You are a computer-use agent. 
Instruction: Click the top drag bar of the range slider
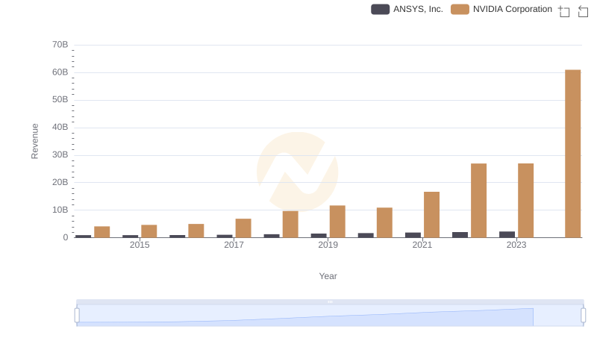(x=330, y=301)
